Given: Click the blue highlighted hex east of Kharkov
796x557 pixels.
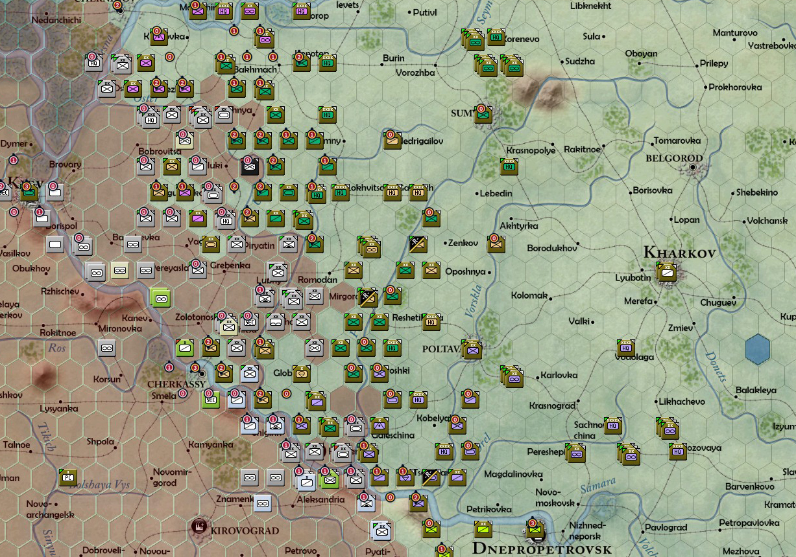Looking at the screenshot, I should 756,348.
